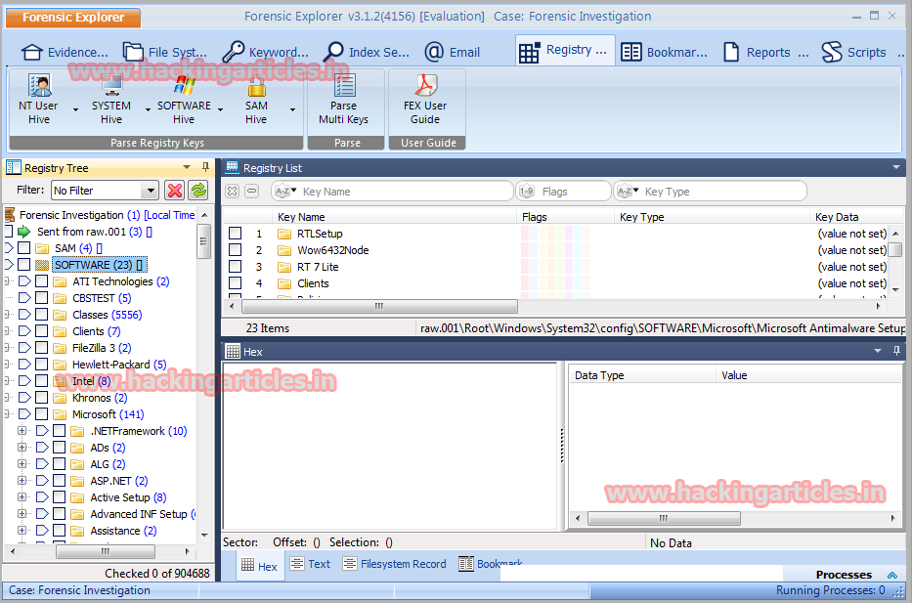This screenshot has height=603, width=912.
Task: Click the collapse icon beside Key Name filter
Action: coord(251,192)
